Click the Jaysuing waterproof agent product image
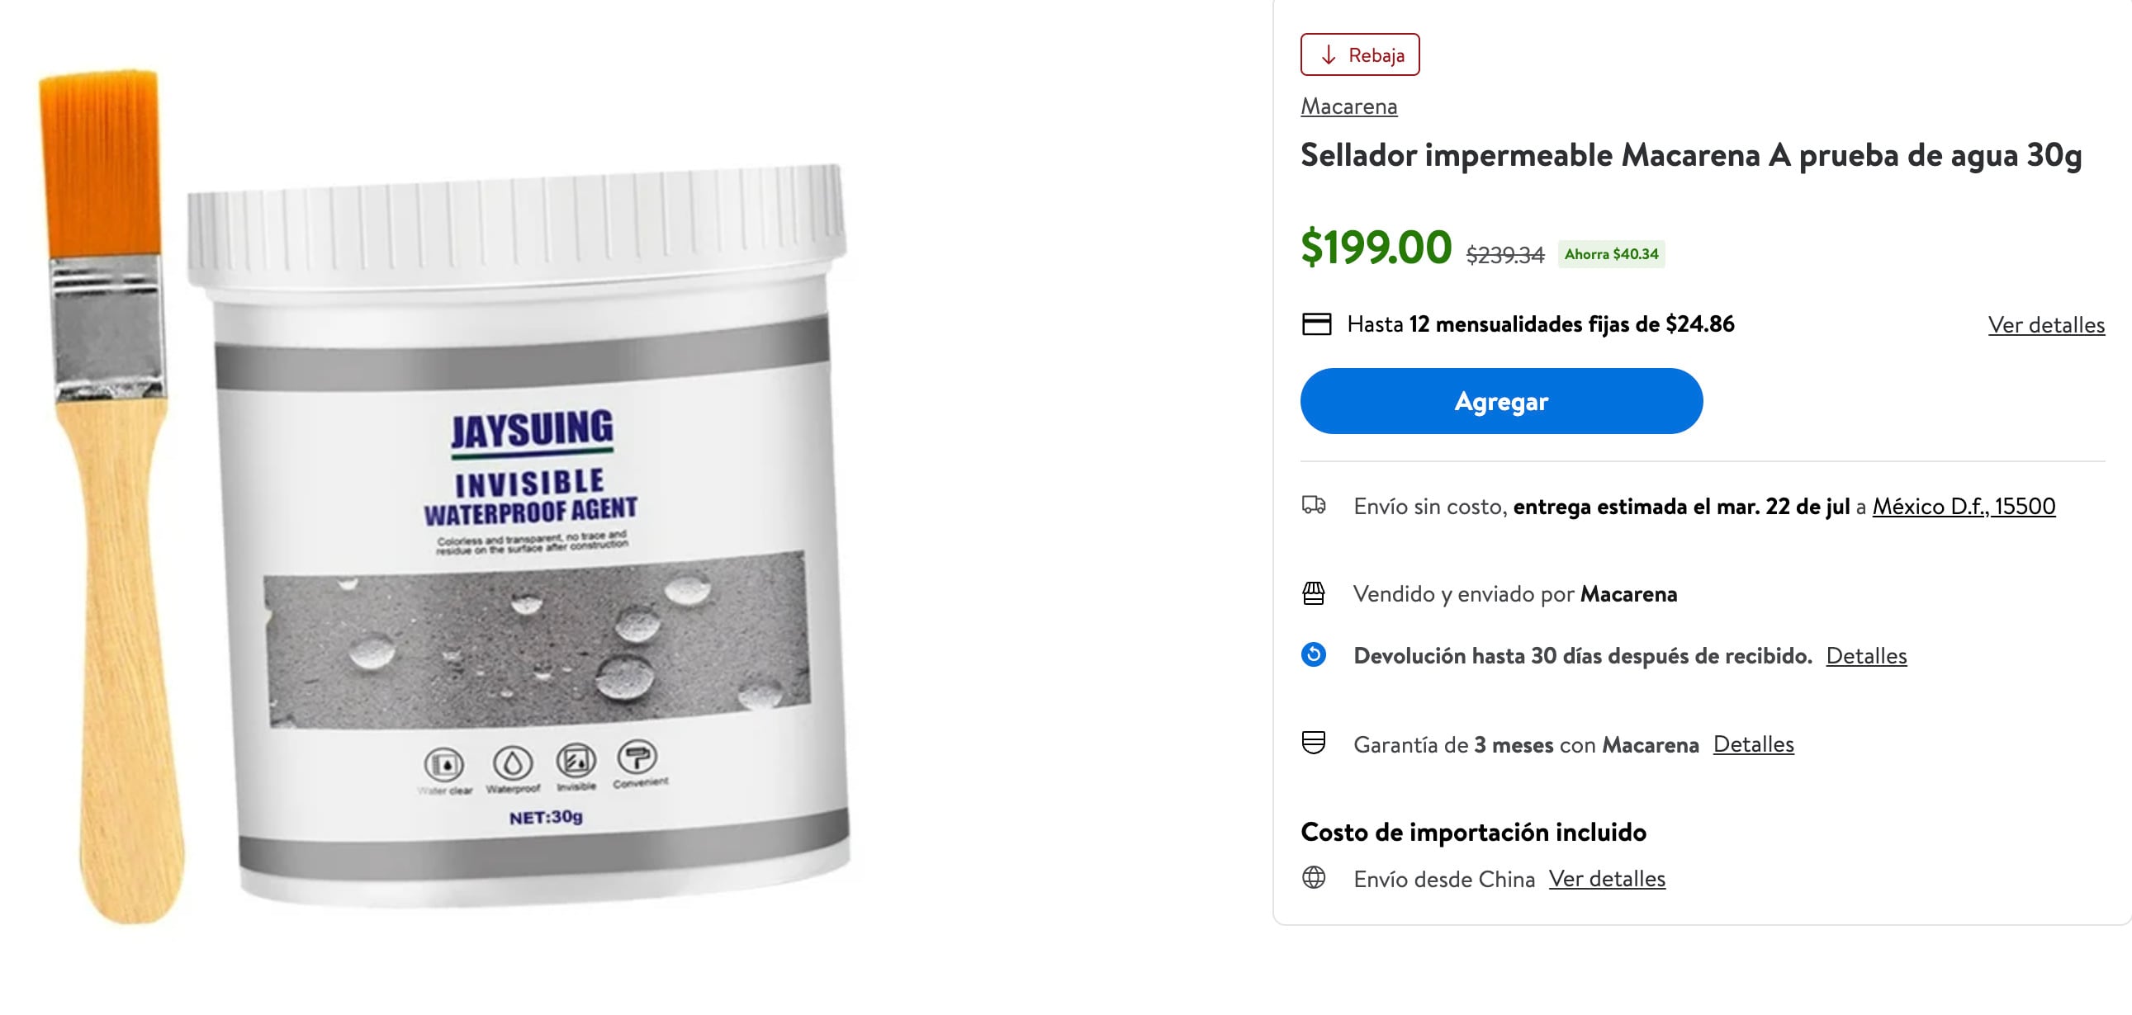 [x=519, y=536]
